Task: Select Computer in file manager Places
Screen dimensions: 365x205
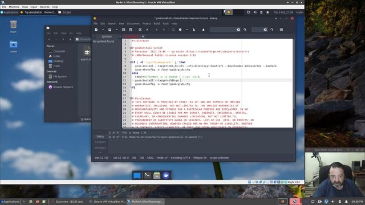Action: tap(59, 51)
